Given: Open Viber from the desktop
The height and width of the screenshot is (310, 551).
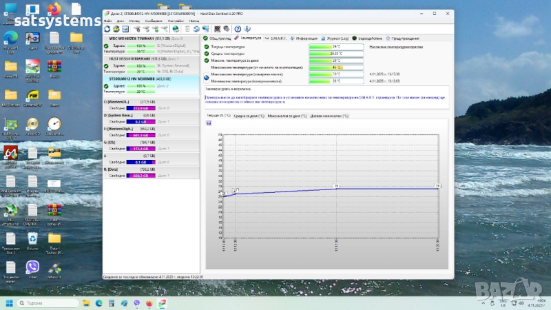Looking at the screenshot, I should pyautogui.click(x=32, y=267).
